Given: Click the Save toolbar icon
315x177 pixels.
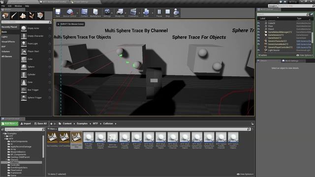Looking at the screenshot, I should (x=58, y=13).
